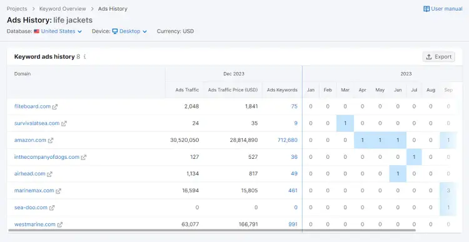Open the Desktop device dropdown
Image resolution: width=469 pixels, height=242 pixels.
point(133,31)
